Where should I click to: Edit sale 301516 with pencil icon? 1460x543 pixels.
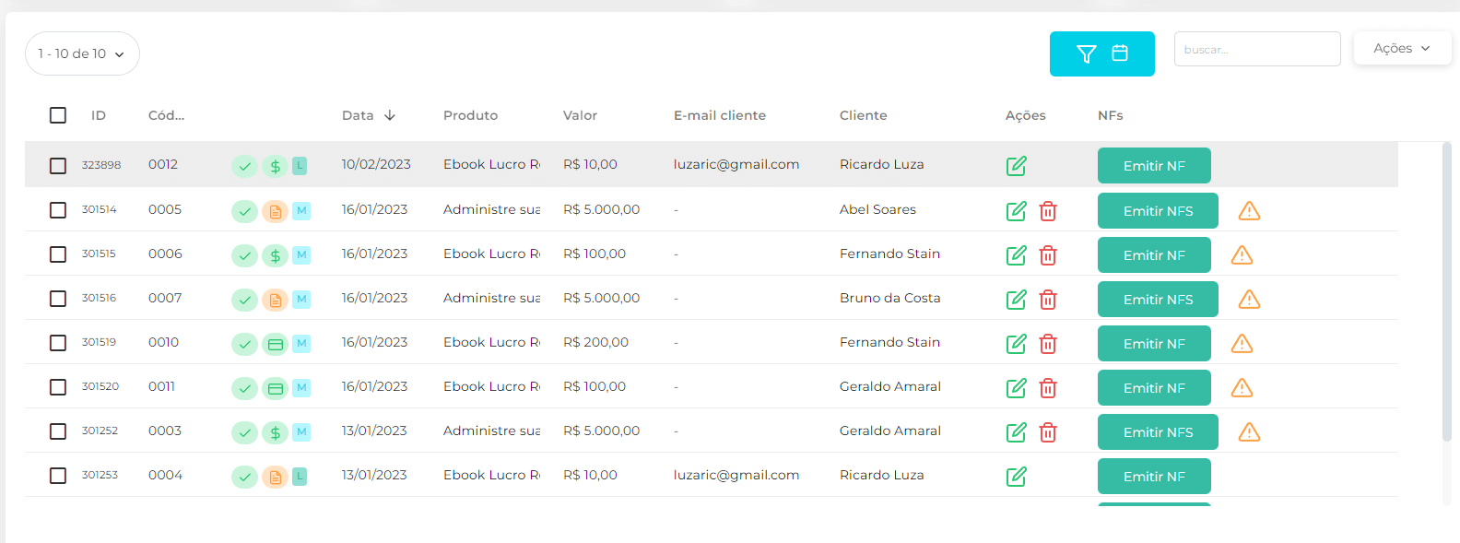(x=1017, y=300)
